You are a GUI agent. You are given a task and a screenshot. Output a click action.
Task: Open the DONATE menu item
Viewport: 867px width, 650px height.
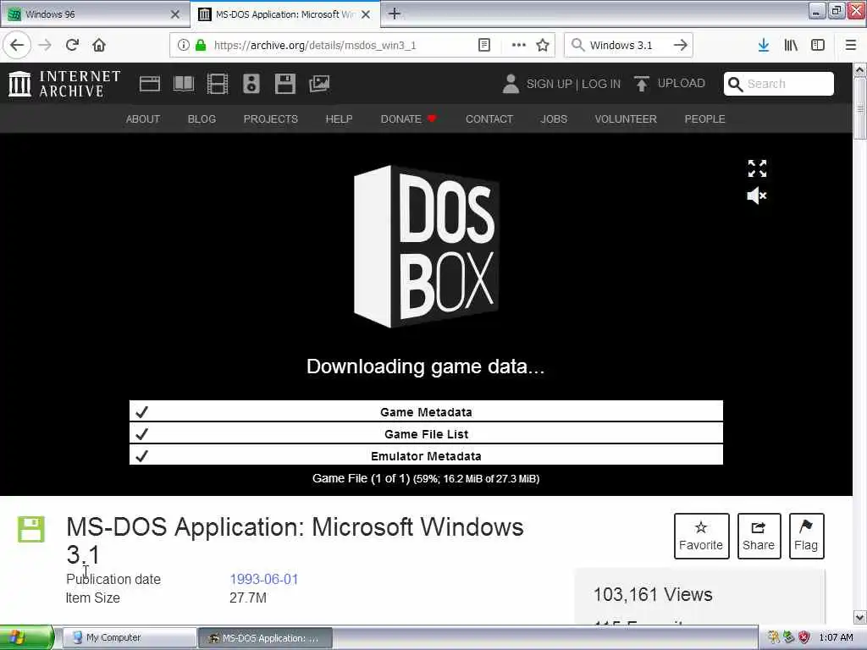408,119
